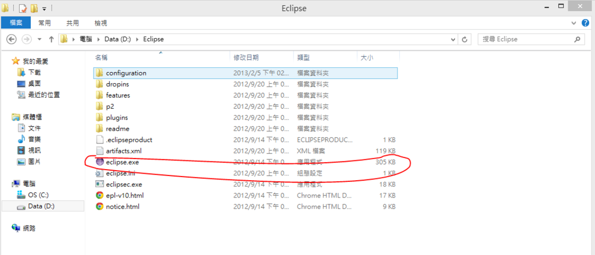Screen dimensions: 595x255
Task: Open the configuration folder icon
Action: (99, 73)
